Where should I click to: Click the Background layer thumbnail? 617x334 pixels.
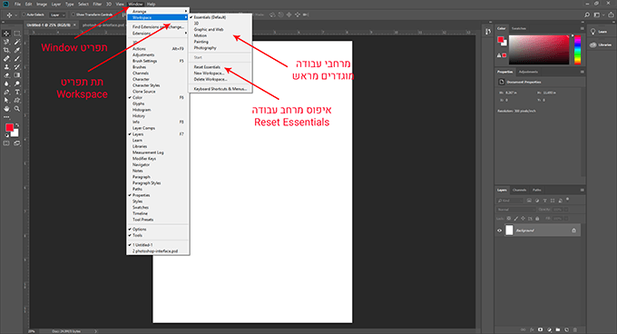coord(509,231)
